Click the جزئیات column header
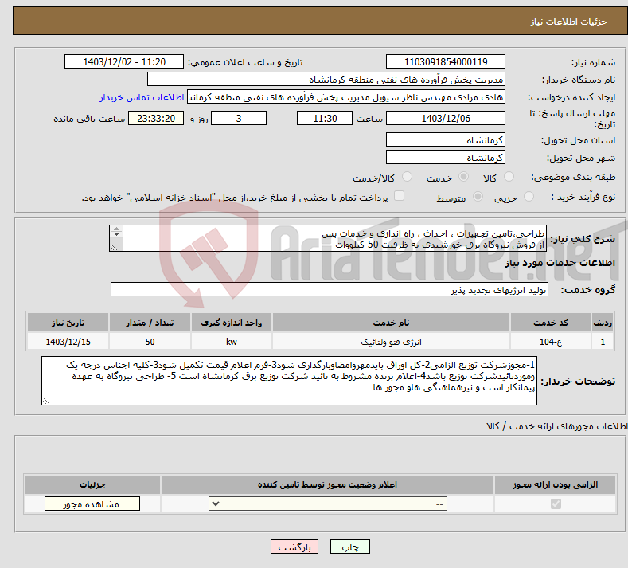The width and height of the screenshot is (628, 568). point(92,484)
